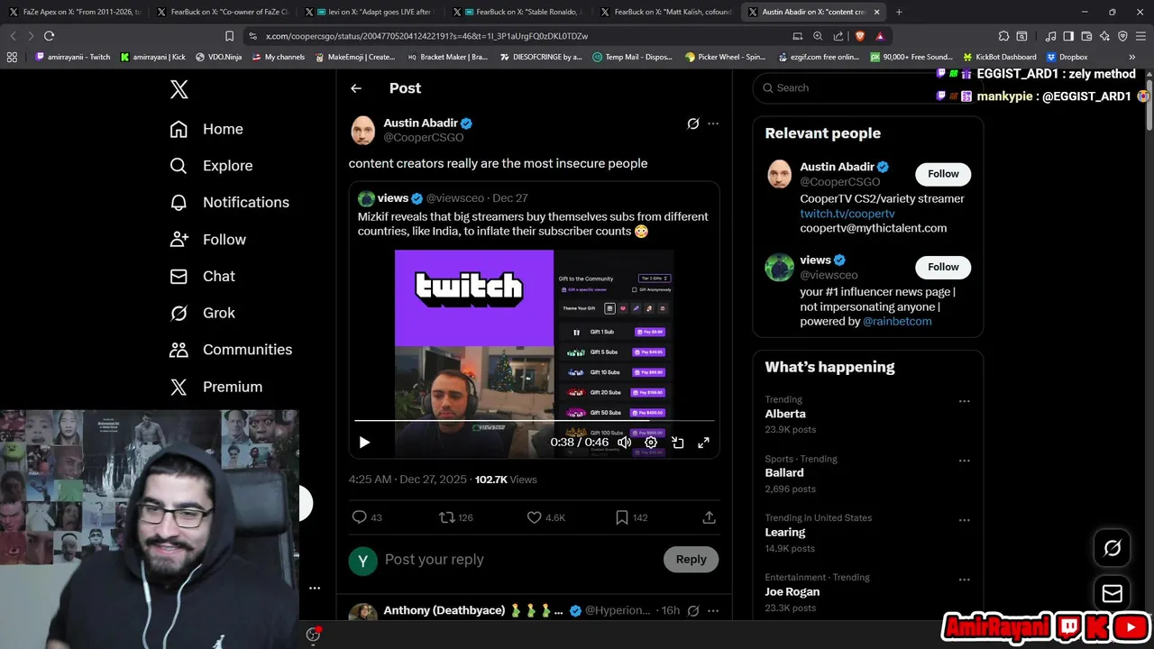The width and height of the screenshot is (1154, 649).
Task: Open options for Learing trend
Action: [964, 520]
